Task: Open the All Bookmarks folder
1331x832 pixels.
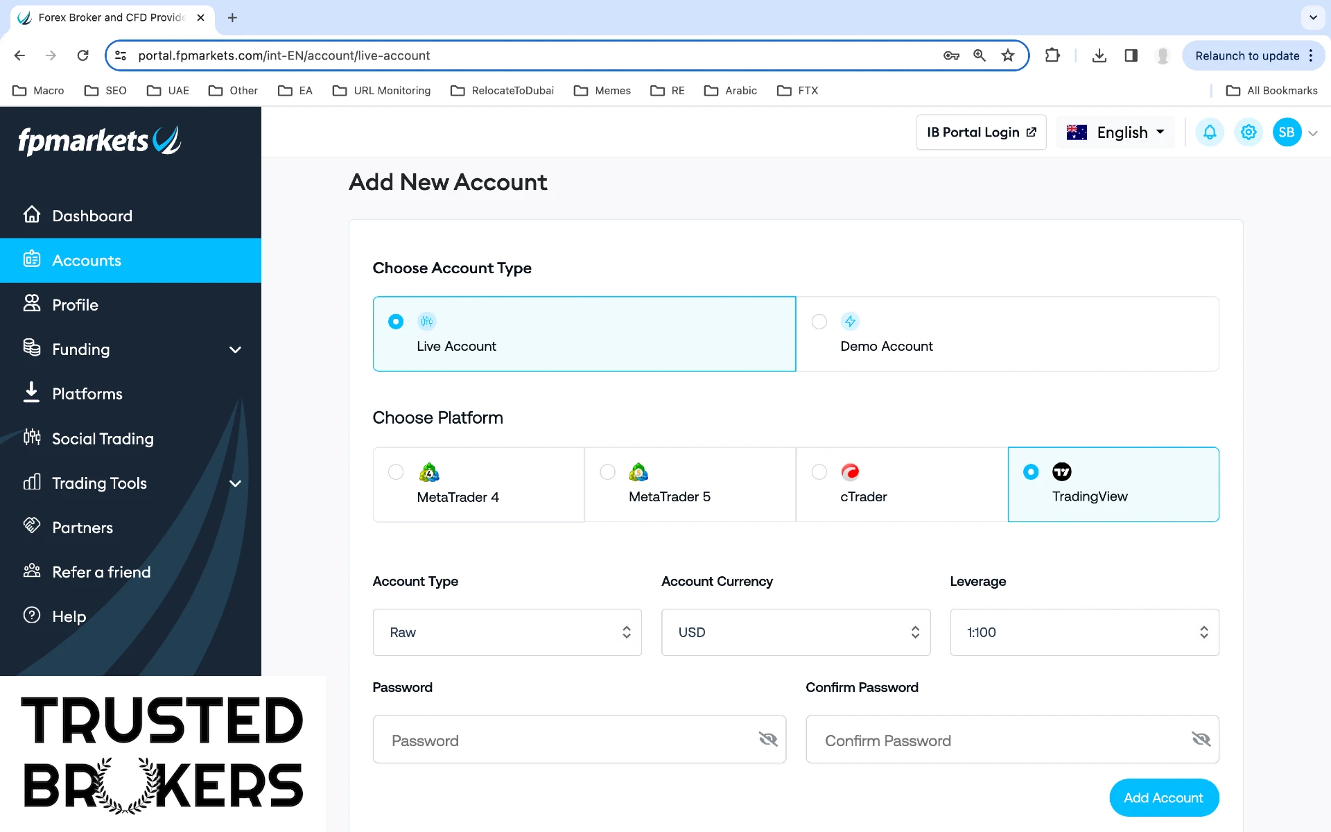Action: click(x=1272, y=91)
